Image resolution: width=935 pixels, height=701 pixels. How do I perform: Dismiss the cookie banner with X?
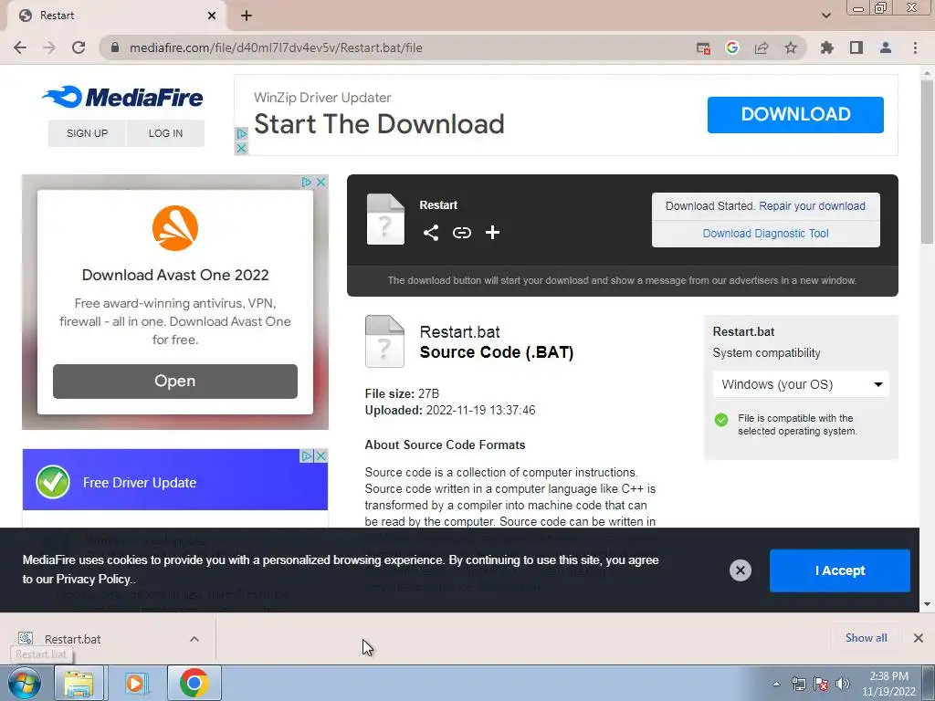pos(740,570)
